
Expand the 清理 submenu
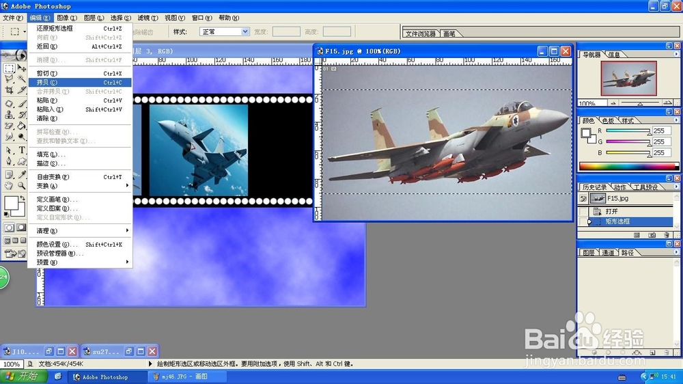[80, 230]
